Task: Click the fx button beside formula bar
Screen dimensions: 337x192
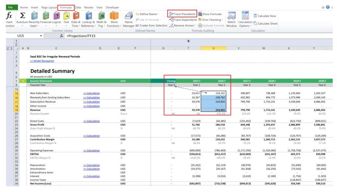Action: [62, 36]
